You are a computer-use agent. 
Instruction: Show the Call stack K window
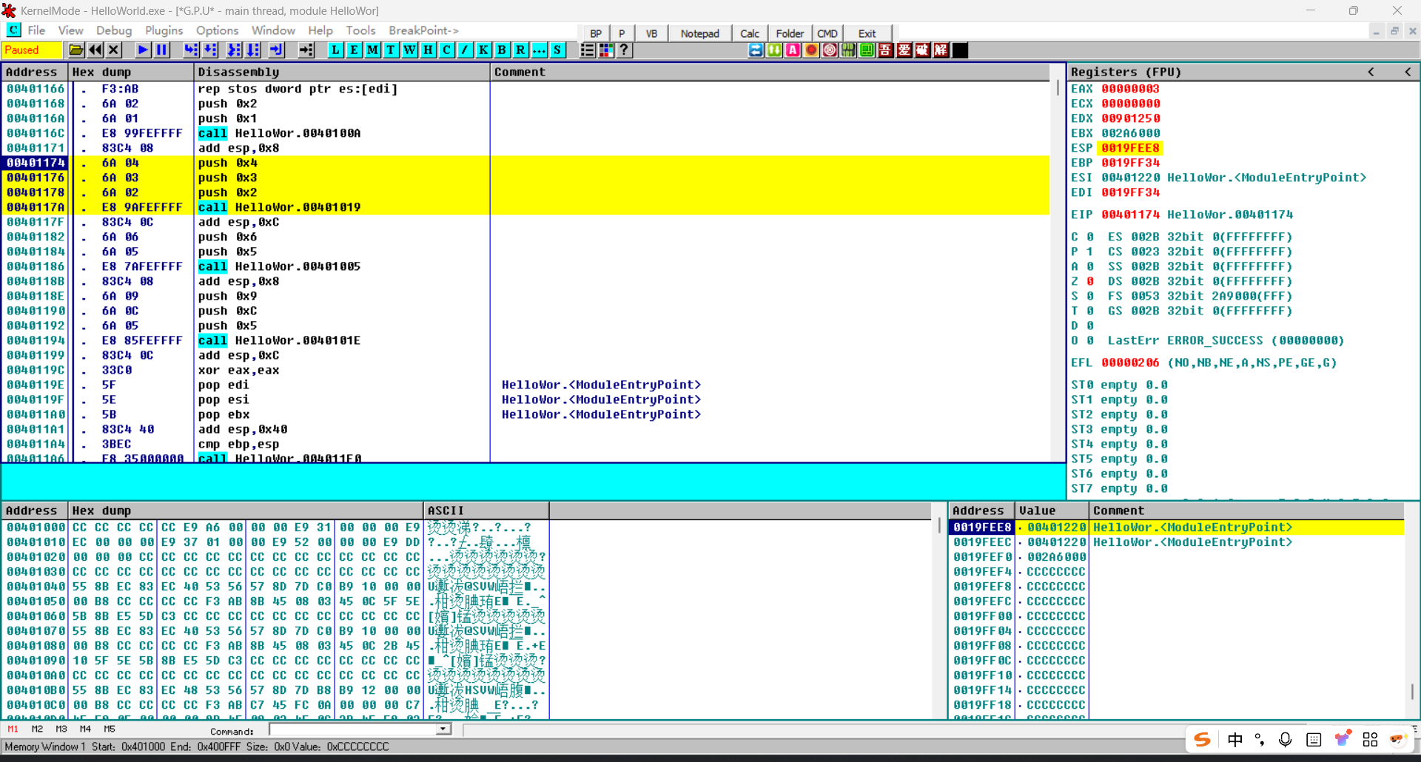click(483, 50)
